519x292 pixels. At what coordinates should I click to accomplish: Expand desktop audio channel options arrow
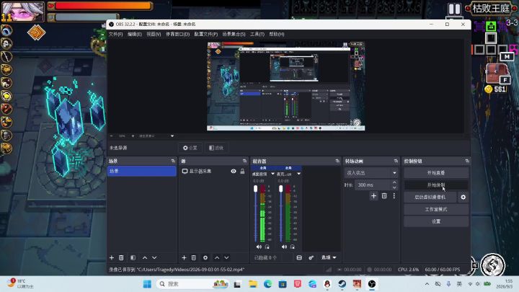tap(272, 174)
